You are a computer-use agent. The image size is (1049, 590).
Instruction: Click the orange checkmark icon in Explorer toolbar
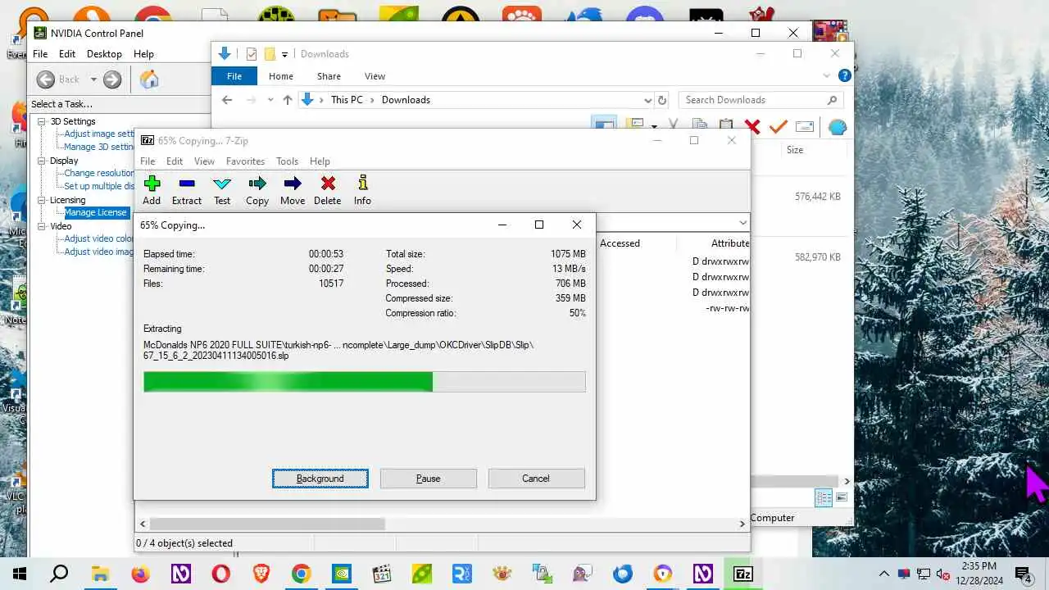pyautogui.click(x=779, y=126)
